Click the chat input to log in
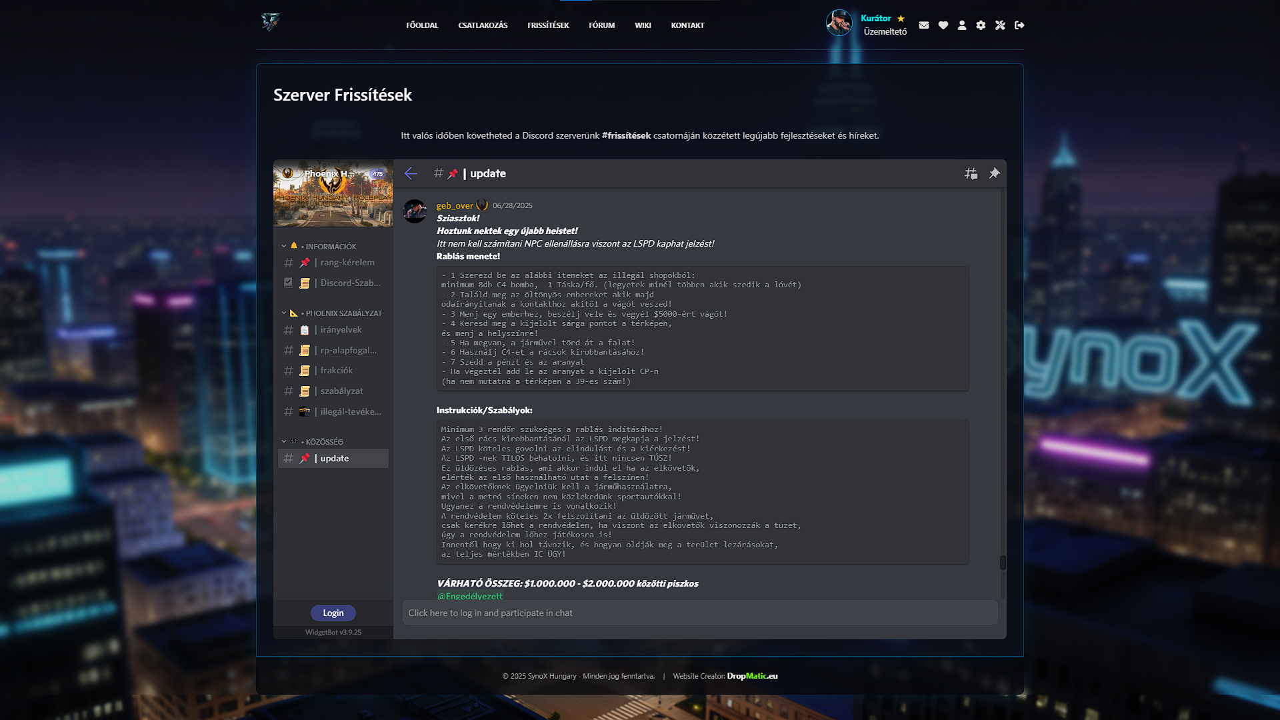Screen dimensions: 1280x720 click(x=700, y=613)
